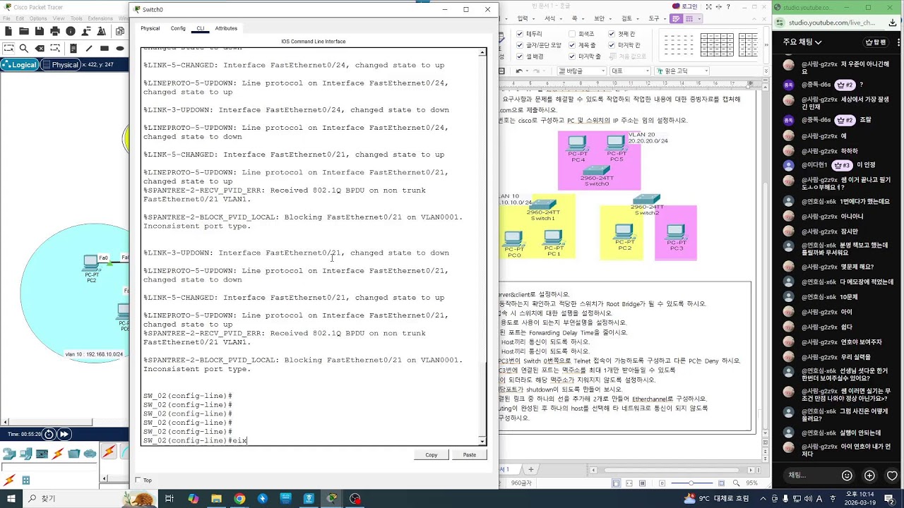Click the 탐랜 button in chat header

click(876, 42)
